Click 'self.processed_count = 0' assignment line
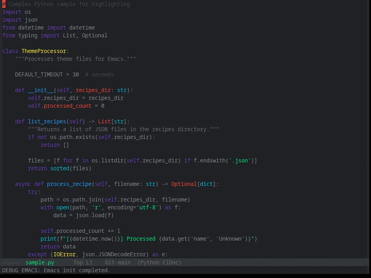The image size is (371, 278). coord(66,106)
